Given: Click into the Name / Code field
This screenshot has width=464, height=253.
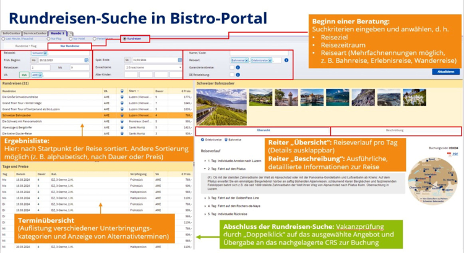Looking at the screenshot, I should [259, 53].
